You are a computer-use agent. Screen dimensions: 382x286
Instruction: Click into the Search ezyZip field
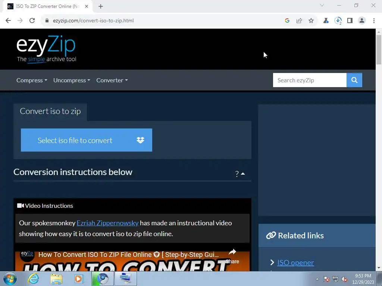[310, 80]
